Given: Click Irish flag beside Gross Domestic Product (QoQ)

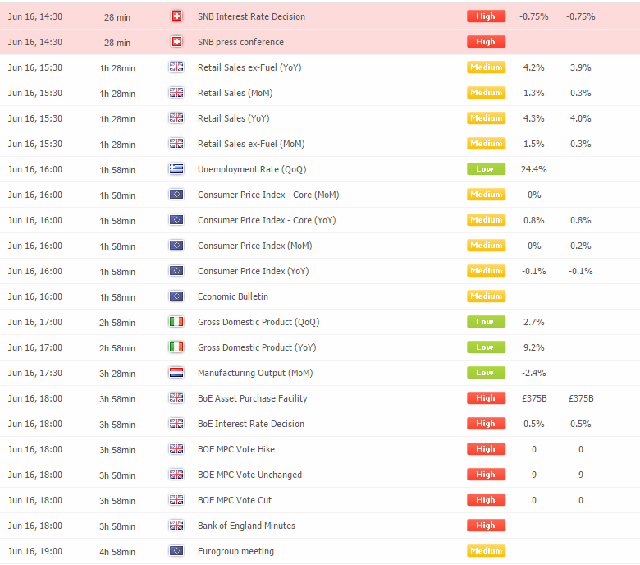Looking at the screenshot, I should tap(176, 322).
